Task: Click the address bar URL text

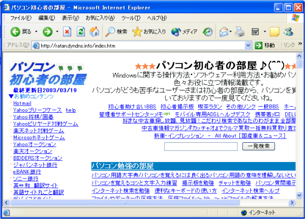Action: click(78, 46)
